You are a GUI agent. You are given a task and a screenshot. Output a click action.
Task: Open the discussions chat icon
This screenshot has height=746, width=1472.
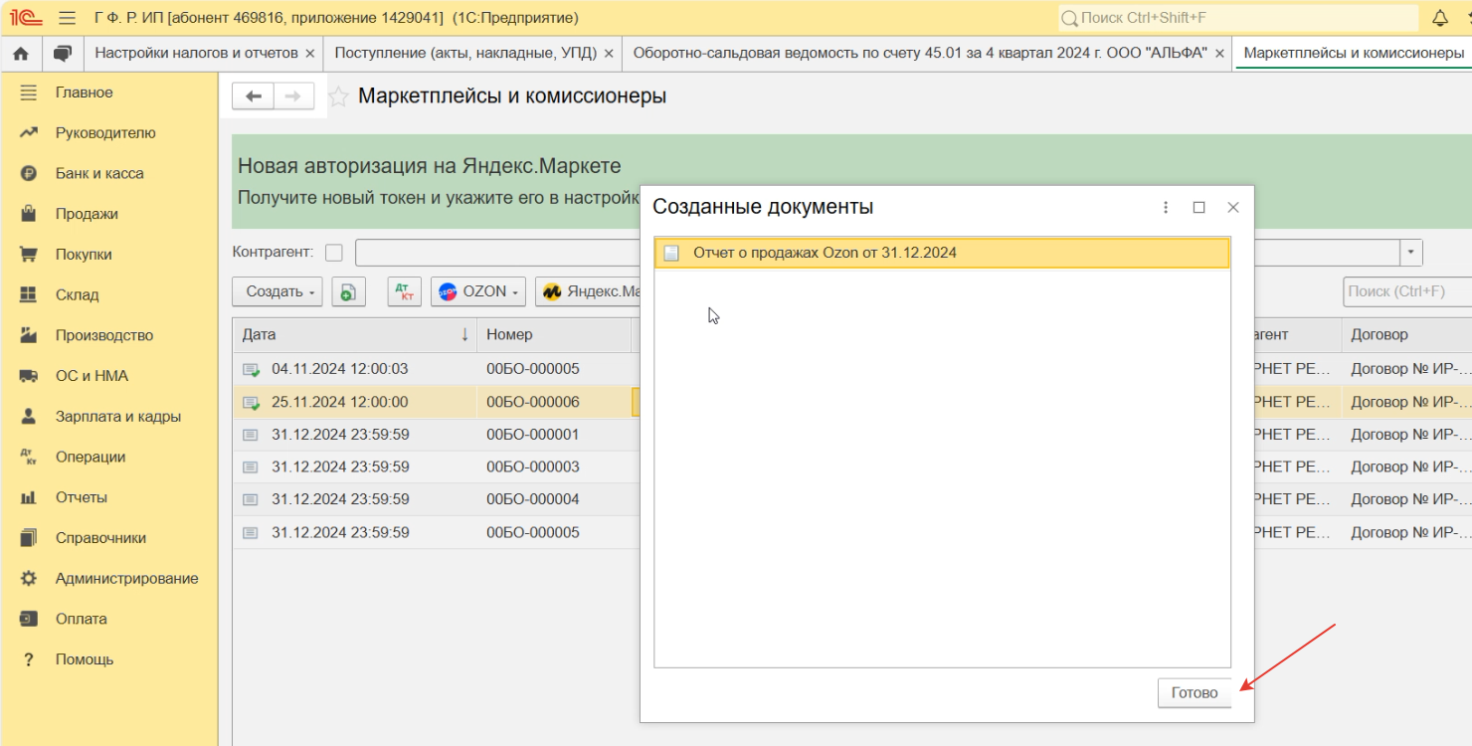[x=63, y=53]
